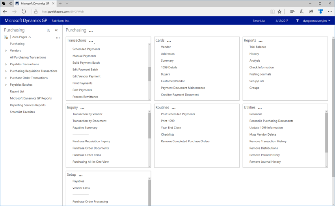
Task: Open Utilities section ellipsis menu
Action: pyautogui.click(x=260, y=109)
